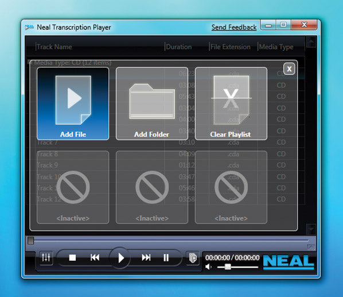Sort by the Media Type column
Image resolution: width=343 pixels, height=297 pixels.
pyautogui.click(x=276, y=47)
